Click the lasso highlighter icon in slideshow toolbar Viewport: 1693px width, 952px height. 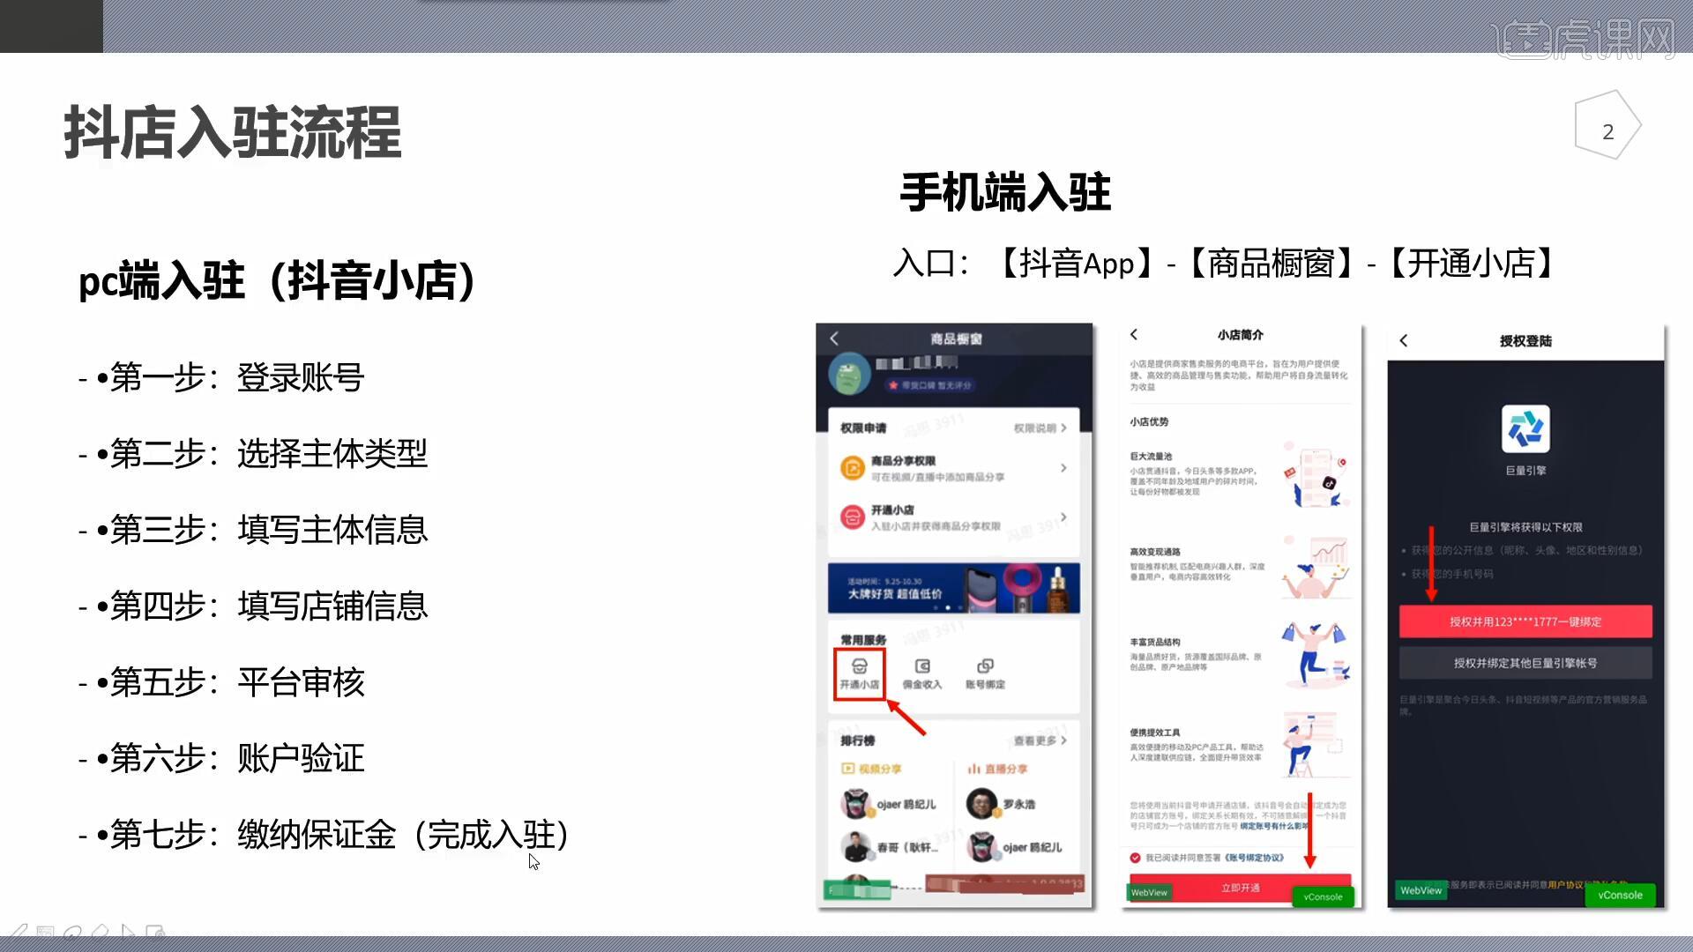click(x=72, y=932)
